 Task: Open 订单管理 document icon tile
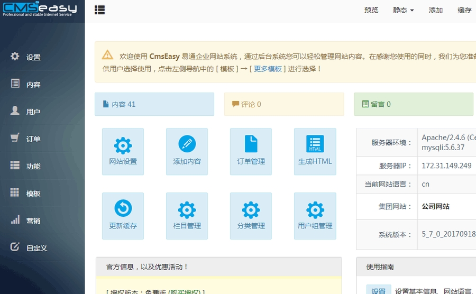tap(251, 151)
